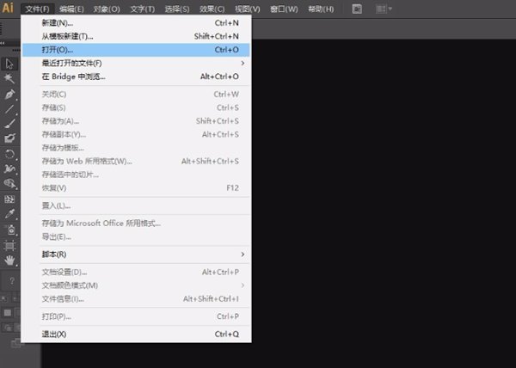Select the Rotate tool
This screenshot has width=516, height=368.
click(x=9, y=154)
